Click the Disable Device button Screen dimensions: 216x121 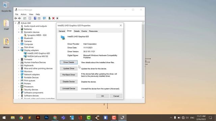point(69,82)
